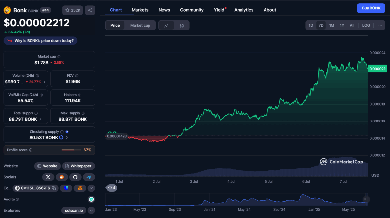Click the chart events marker showing 4
The height and width of the screenshot is (218, 390).
point(112,188)
